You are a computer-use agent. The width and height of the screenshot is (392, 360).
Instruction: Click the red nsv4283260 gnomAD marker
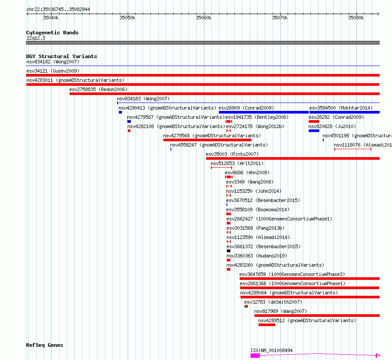(x=229, y=269)
